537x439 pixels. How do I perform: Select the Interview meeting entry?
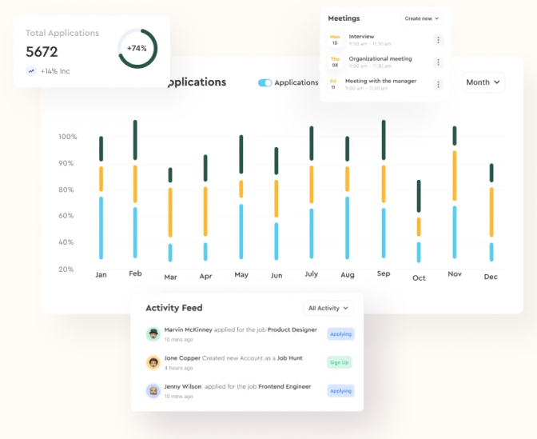[x=362, y=37]
